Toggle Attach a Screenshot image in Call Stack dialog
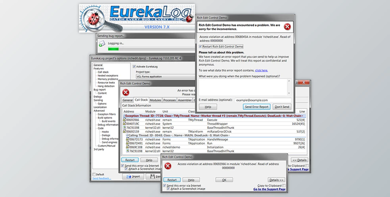 [126, 168]
